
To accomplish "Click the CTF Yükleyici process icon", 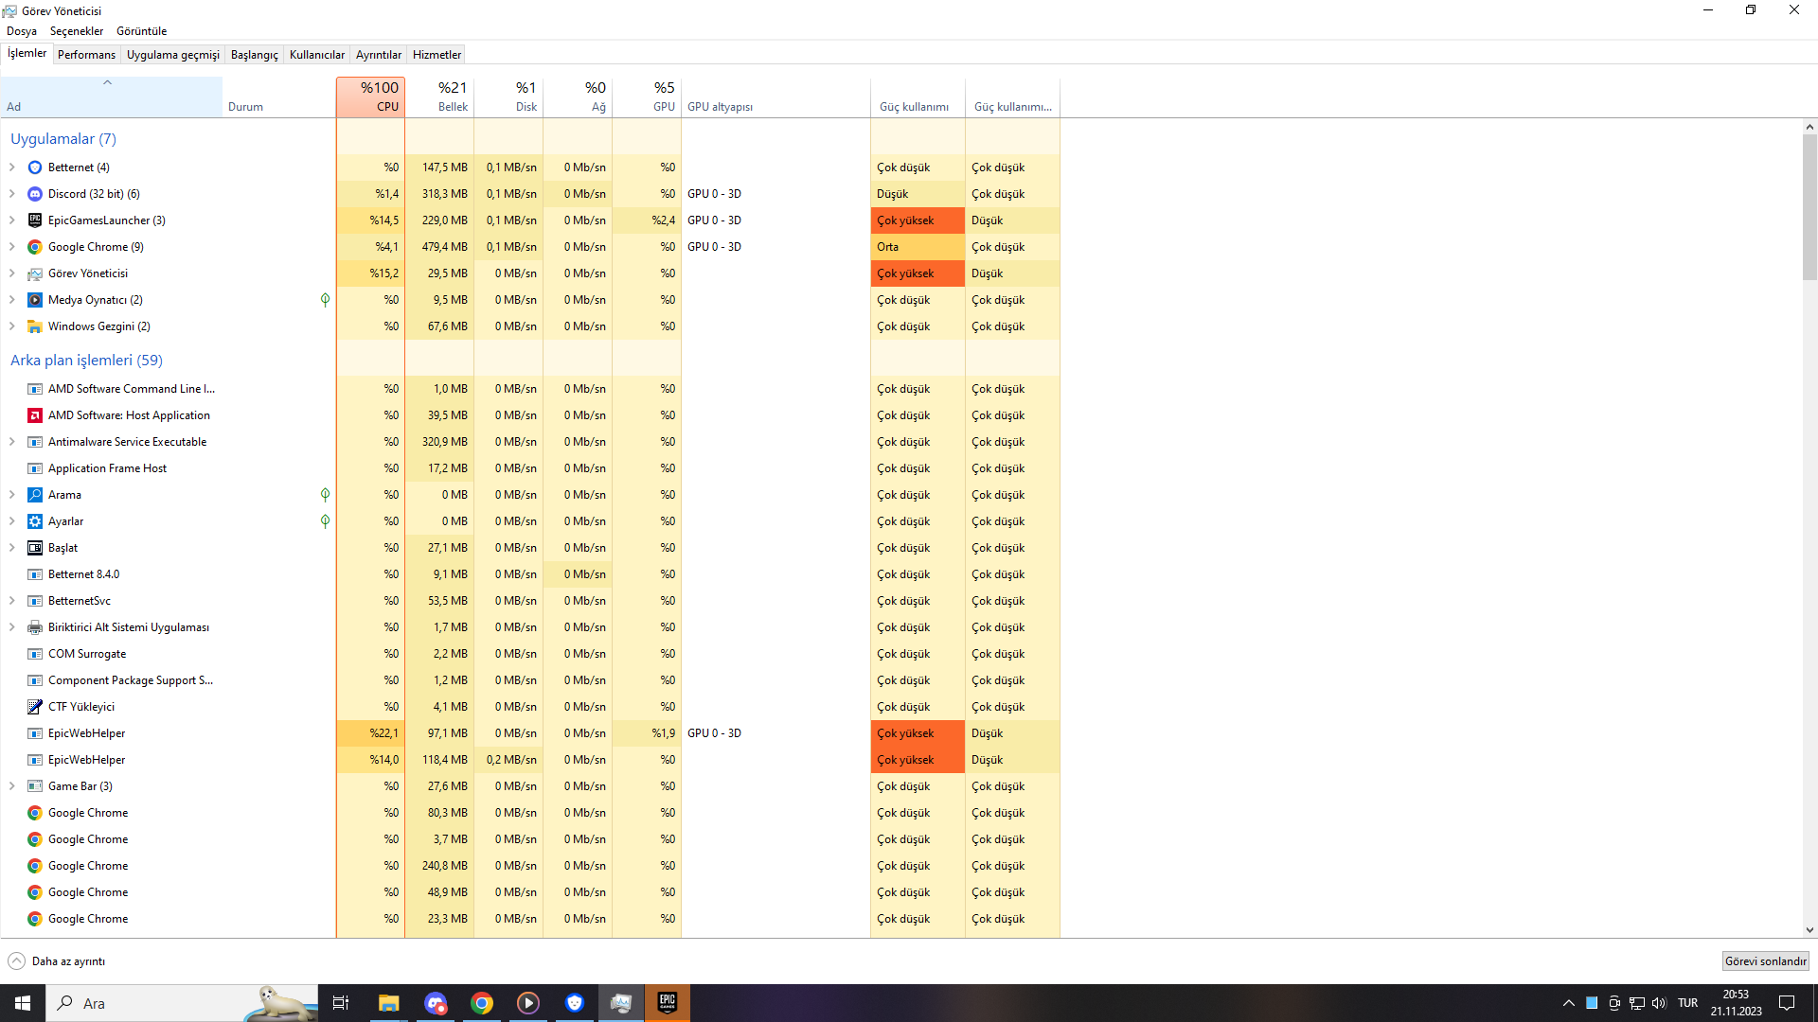I will [x=35, y=707].
